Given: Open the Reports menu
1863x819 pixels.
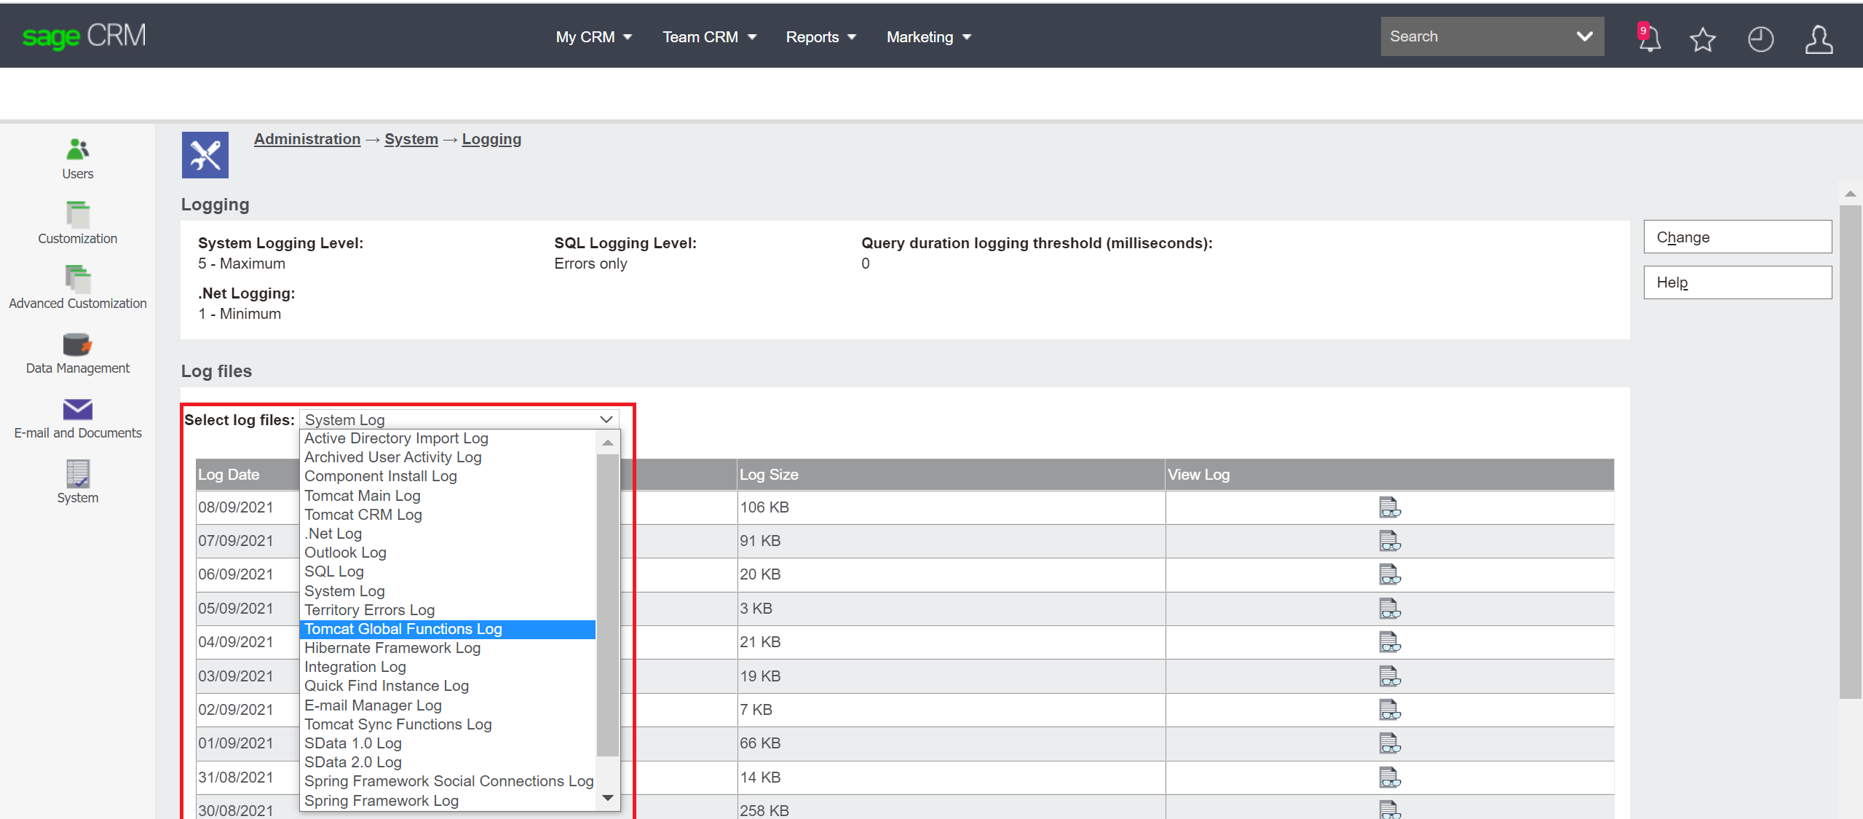Looking at the screenshot, I should click(820, 36).
